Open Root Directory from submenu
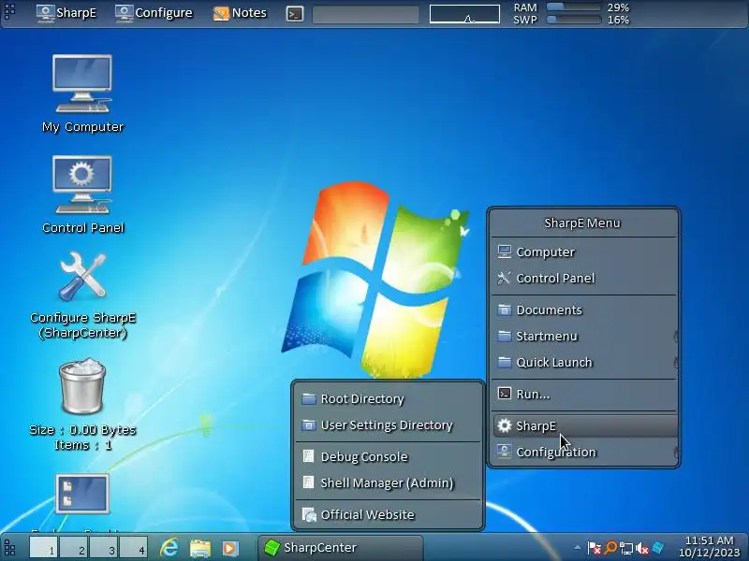This screenshot has height=561, width=749. tap(388, 399)
